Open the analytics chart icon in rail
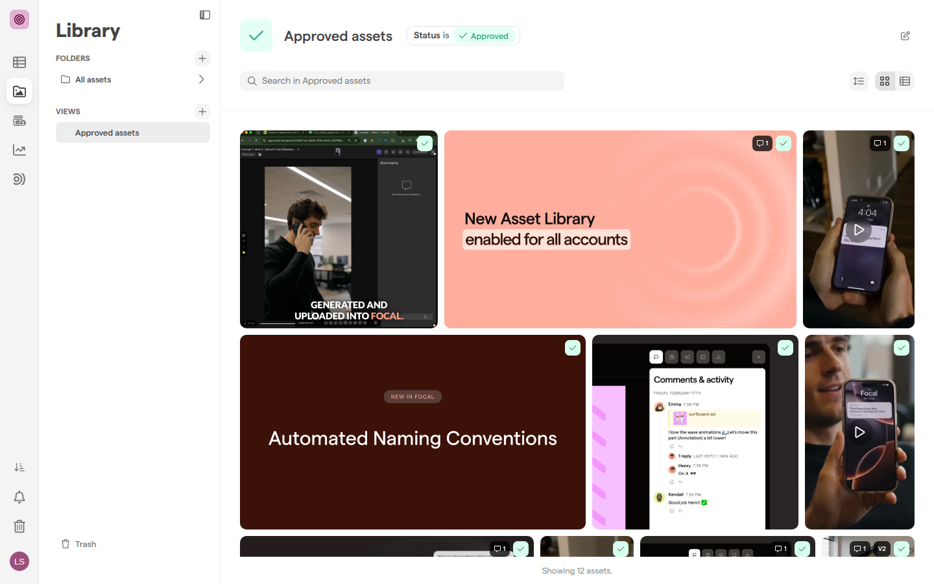This screenshot has width=934, height=584. coord(19,150)
